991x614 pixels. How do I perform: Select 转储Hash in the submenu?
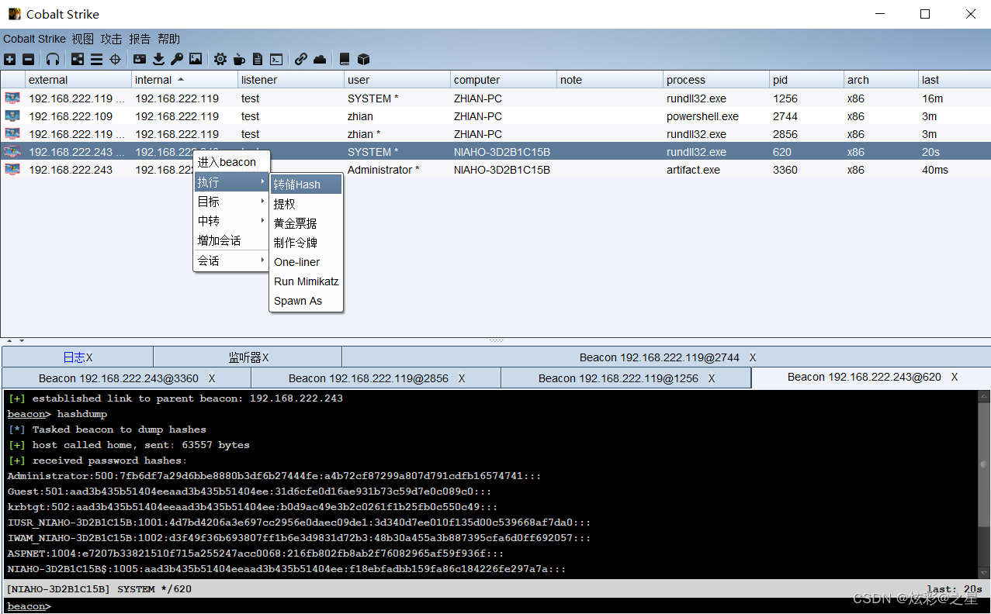point(306,185)
